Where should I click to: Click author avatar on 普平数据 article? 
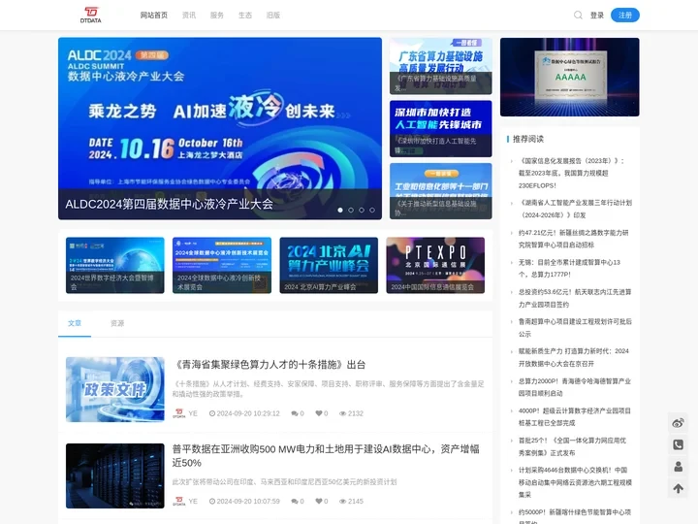point(179,502)
